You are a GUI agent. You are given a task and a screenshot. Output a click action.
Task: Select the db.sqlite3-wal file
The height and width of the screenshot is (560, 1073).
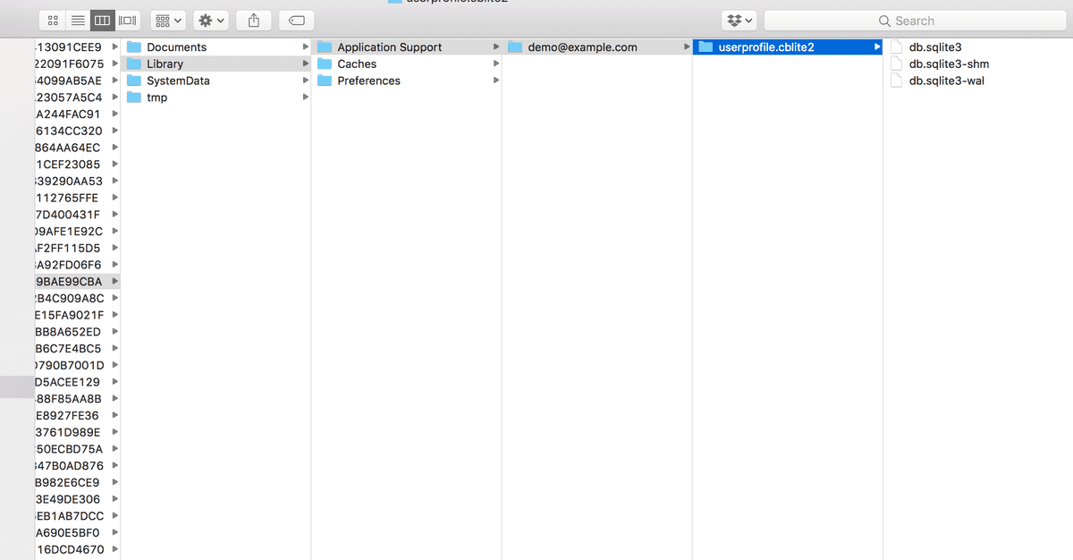click(x=946, y=81)
